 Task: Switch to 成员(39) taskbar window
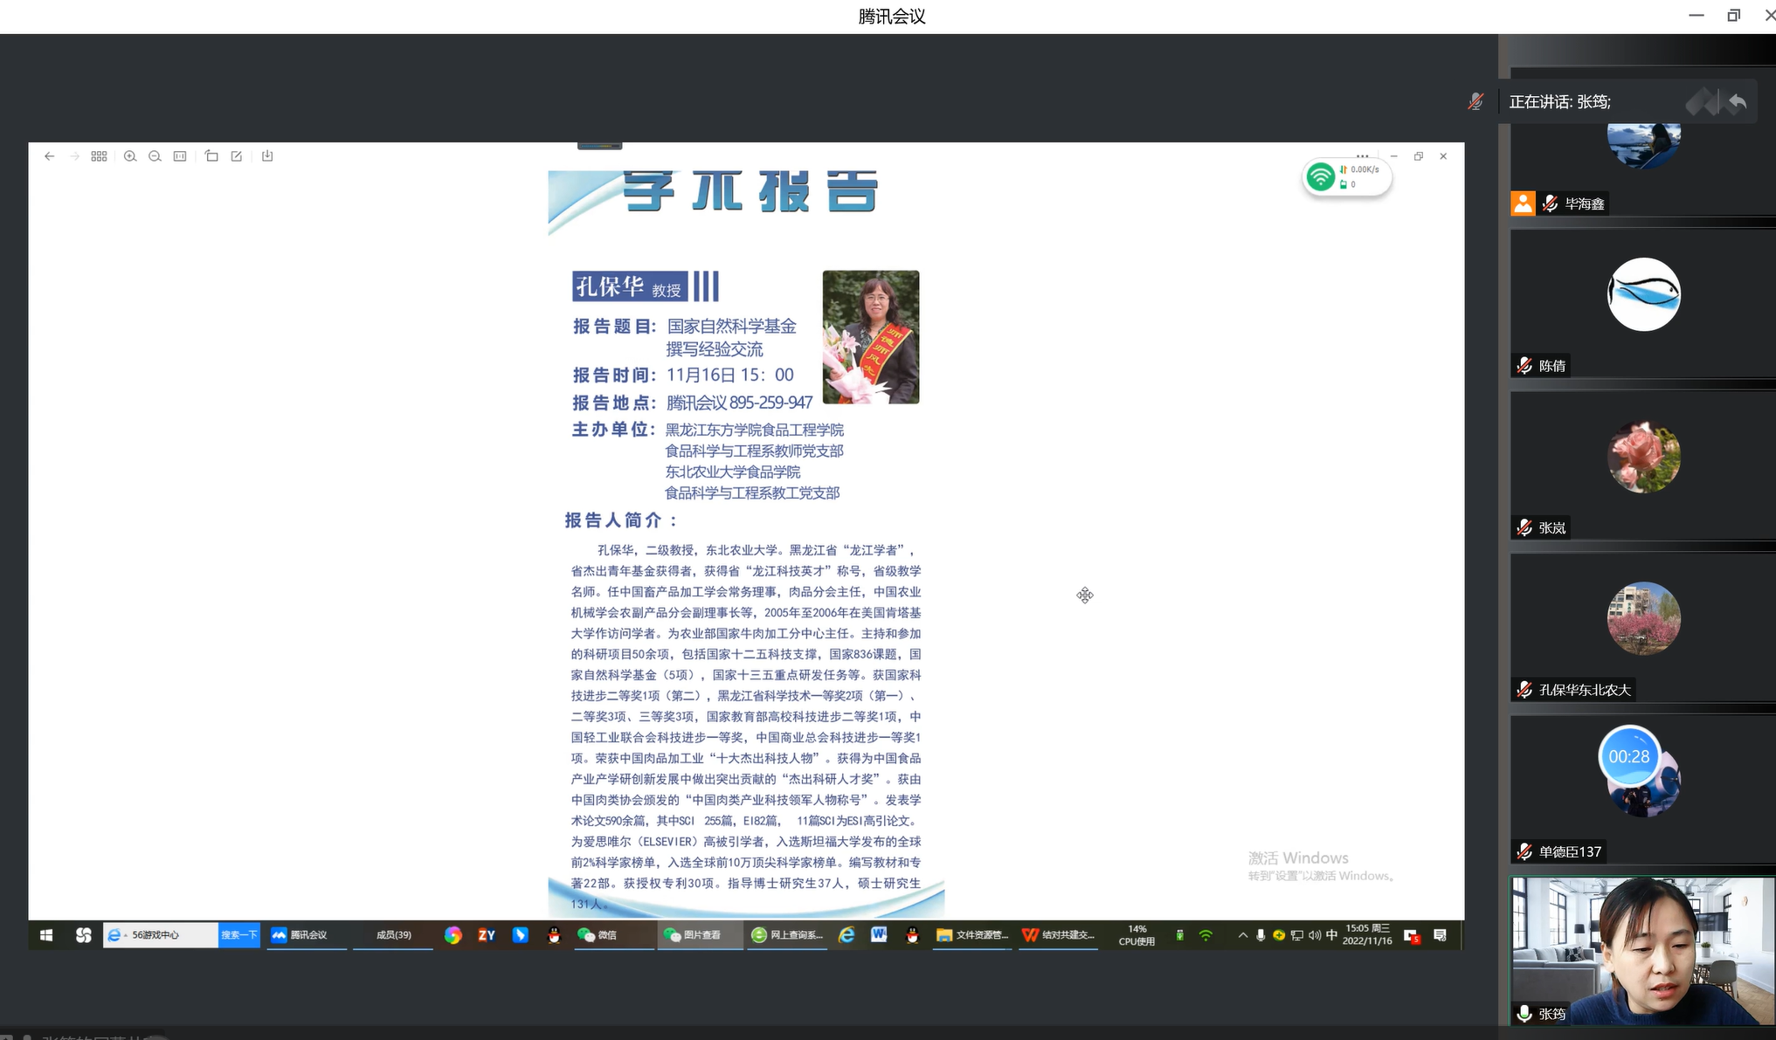[393, 935]
